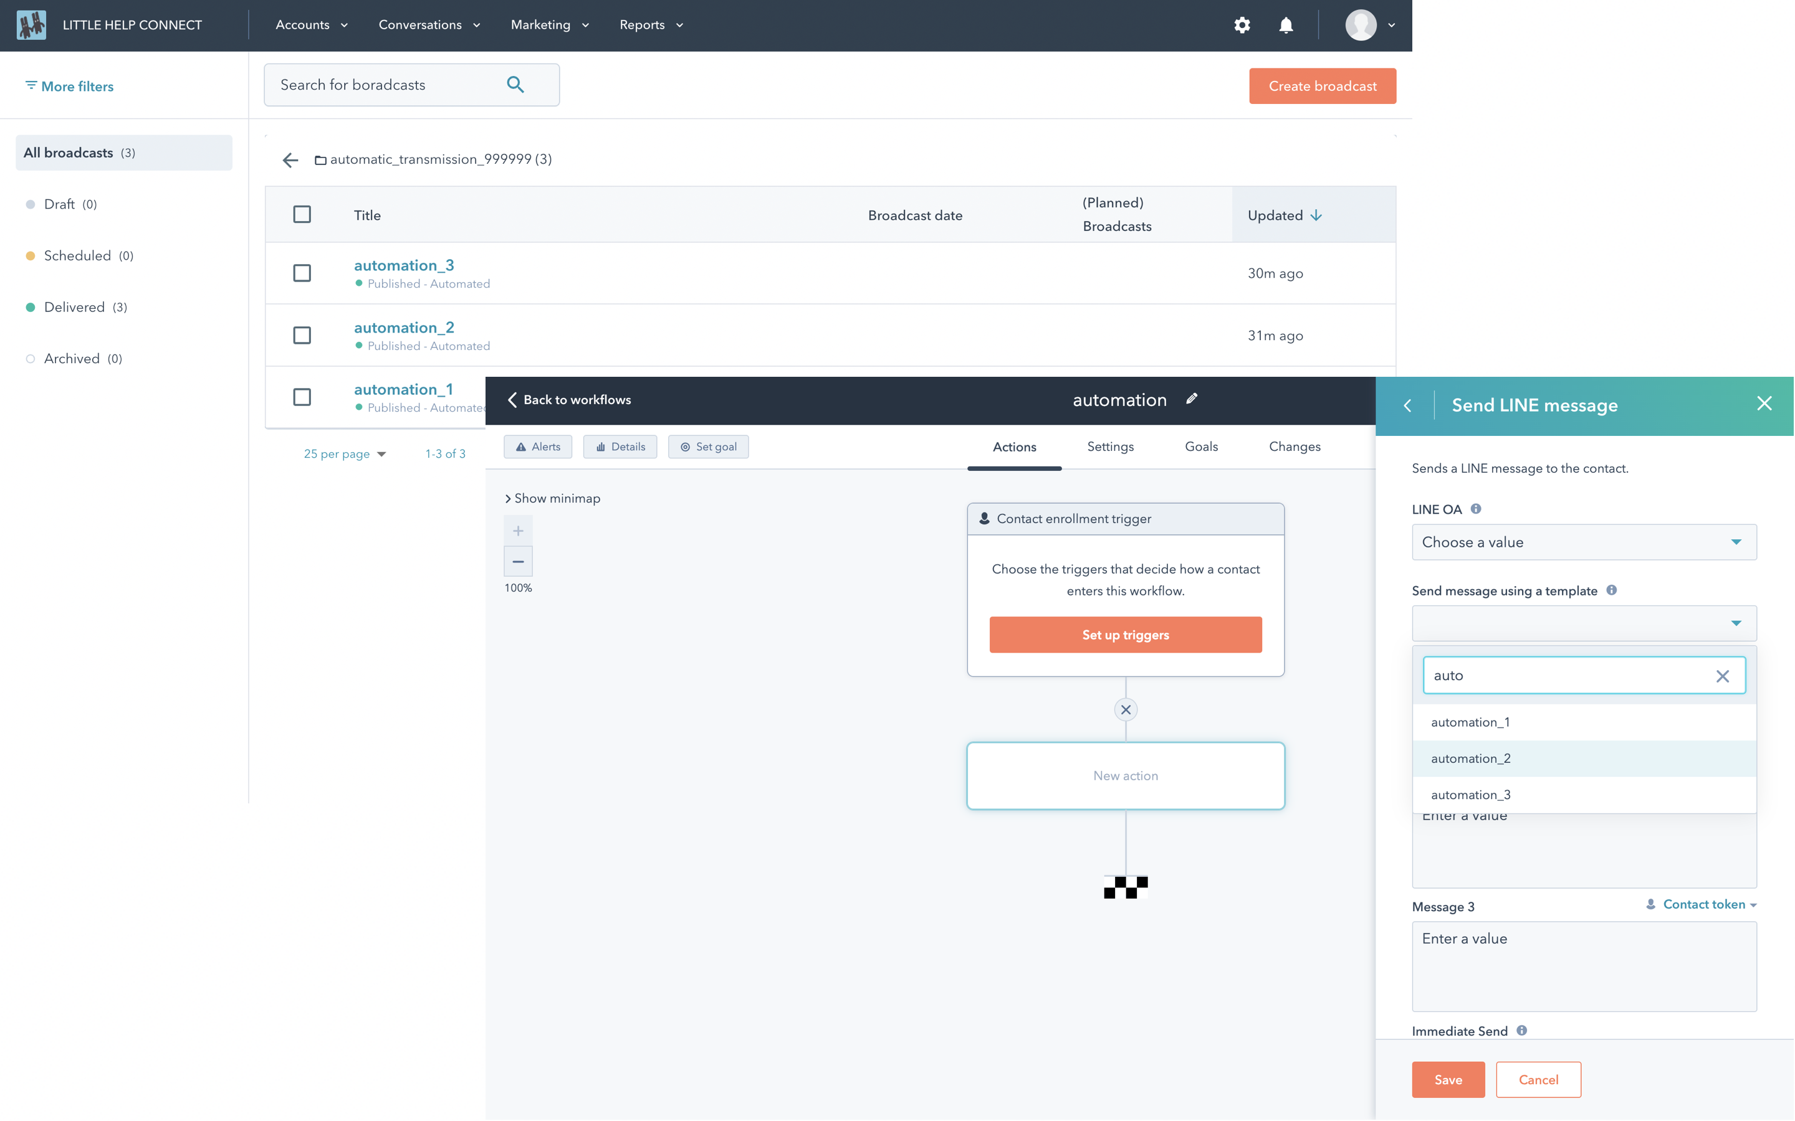Open notifications bell icon
Viewport: 1795px width, 1121px height.
[1286, 25]
